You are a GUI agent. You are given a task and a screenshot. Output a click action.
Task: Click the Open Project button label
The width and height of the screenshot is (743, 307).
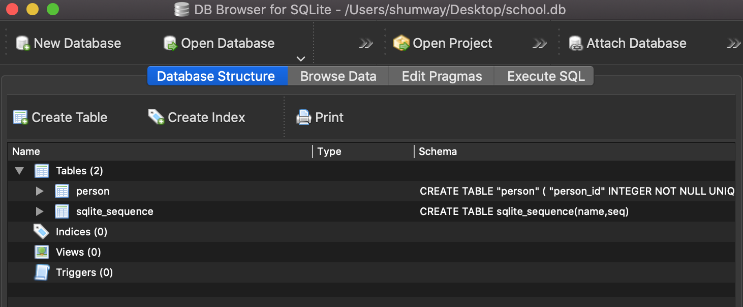(x=452, y=44)
